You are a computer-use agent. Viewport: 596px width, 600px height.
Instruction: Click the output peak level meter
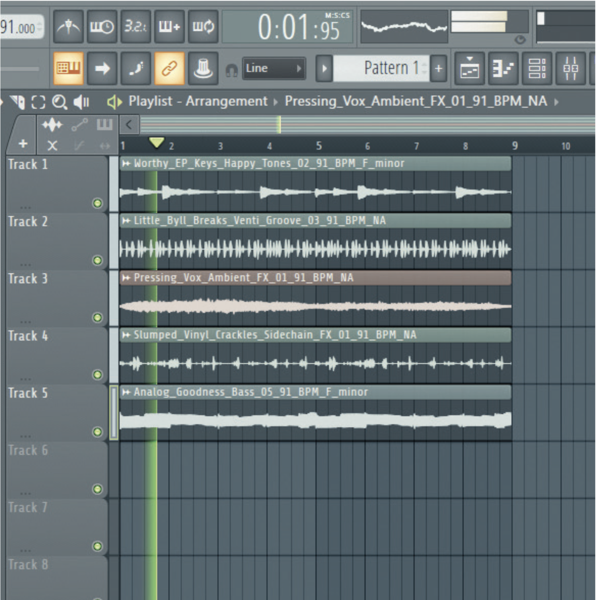tap(489, 22)
